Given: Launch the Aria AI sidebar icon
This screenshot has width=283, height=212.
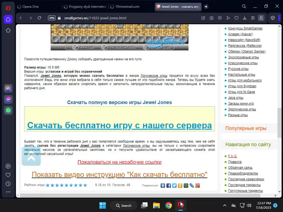Looking at the screenshot, I should point(8,88).
